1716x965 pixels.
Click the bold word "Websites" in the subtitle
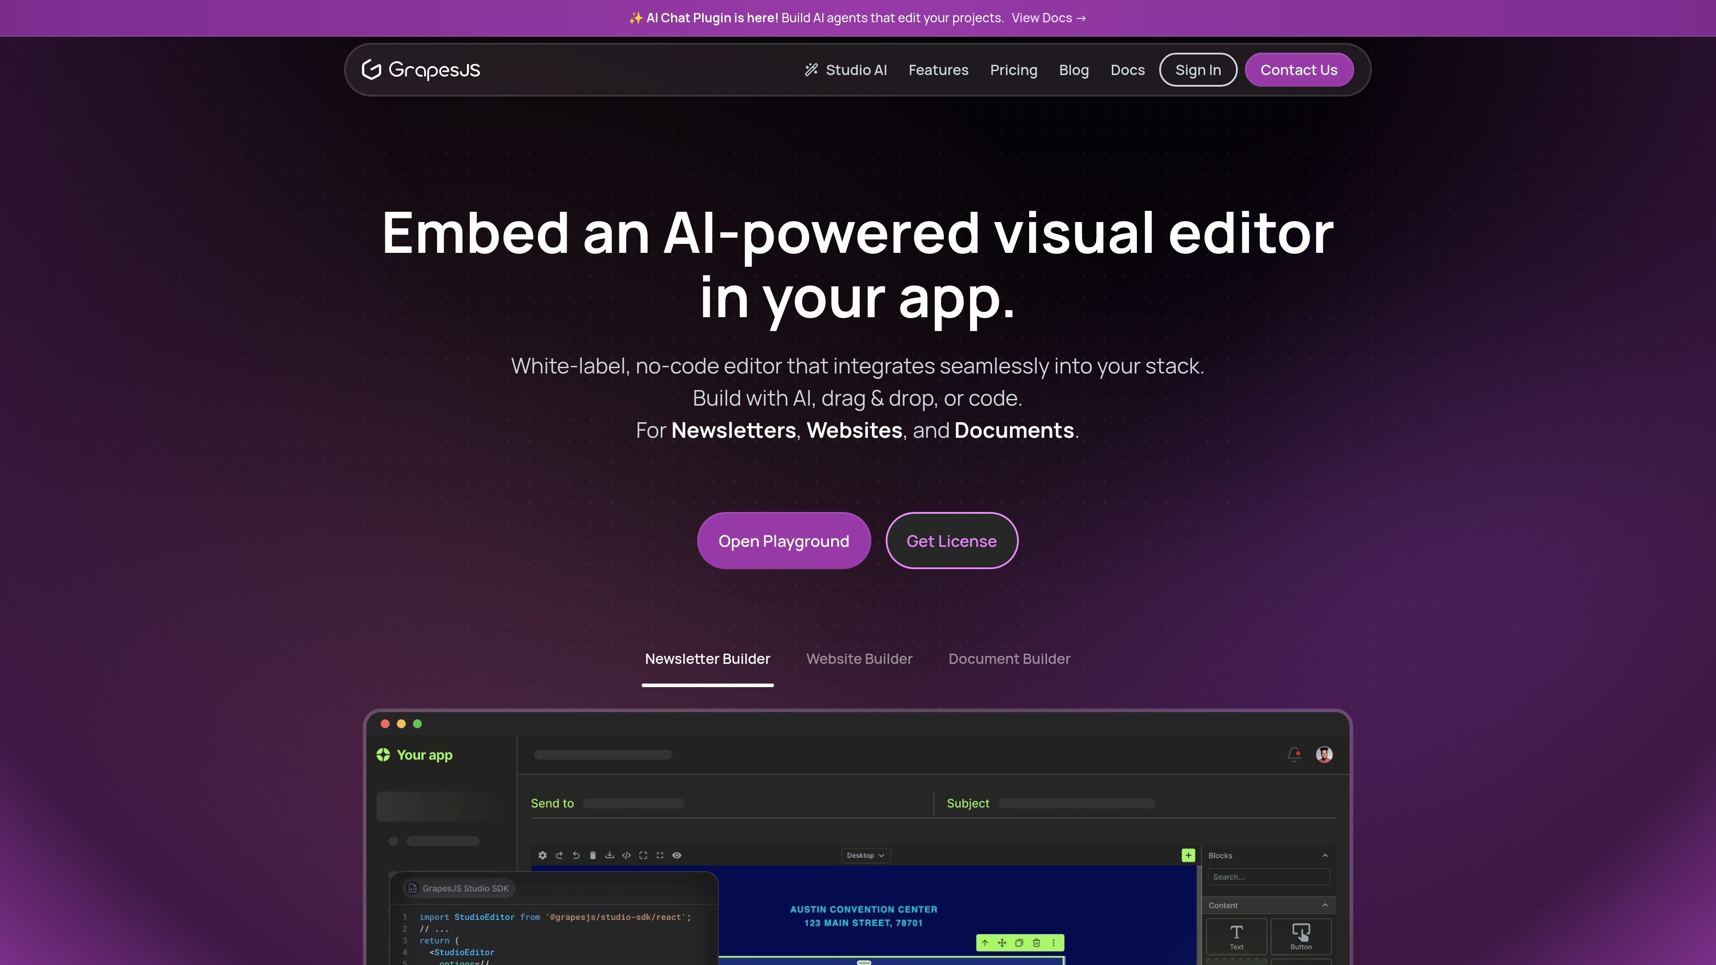click(x=854, y=430)
